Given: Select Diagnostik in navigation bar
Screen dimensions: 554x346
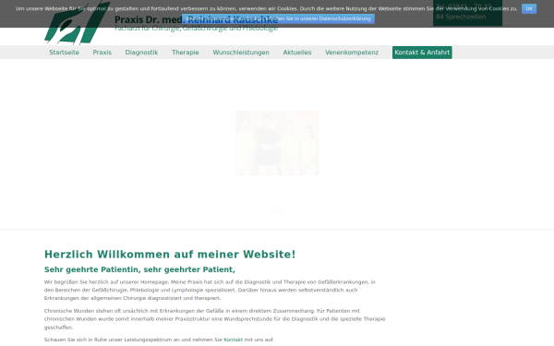Looking at the screenshot, I should coord(141,53).
